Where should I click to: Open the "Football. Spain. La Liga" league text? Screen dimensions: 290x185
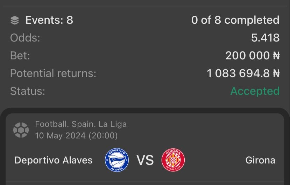81,124
